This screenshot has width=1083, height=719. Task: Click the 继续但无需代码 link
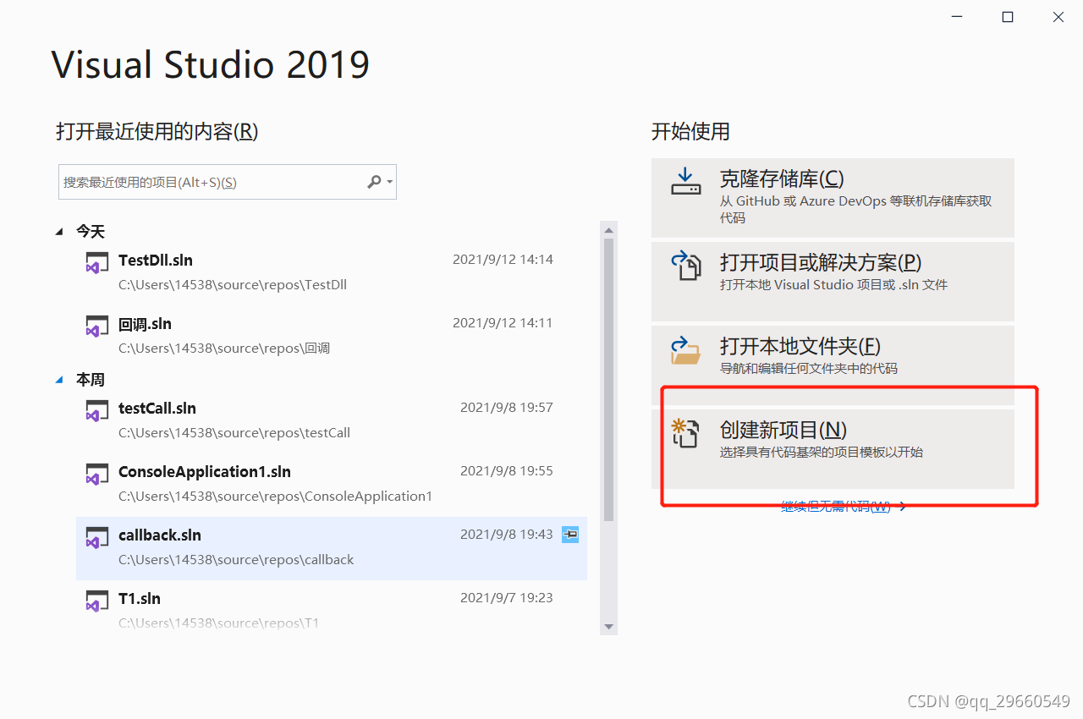(844, 507)
